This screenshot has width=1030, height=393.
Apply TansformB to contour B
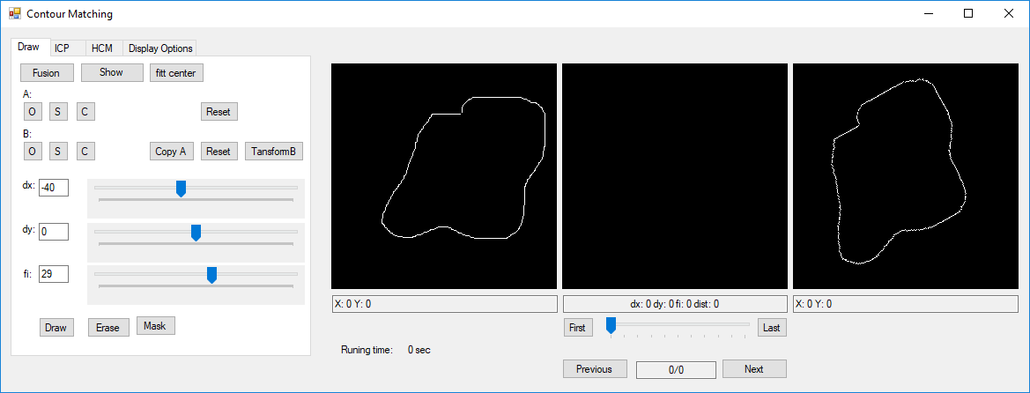[274, 151]
